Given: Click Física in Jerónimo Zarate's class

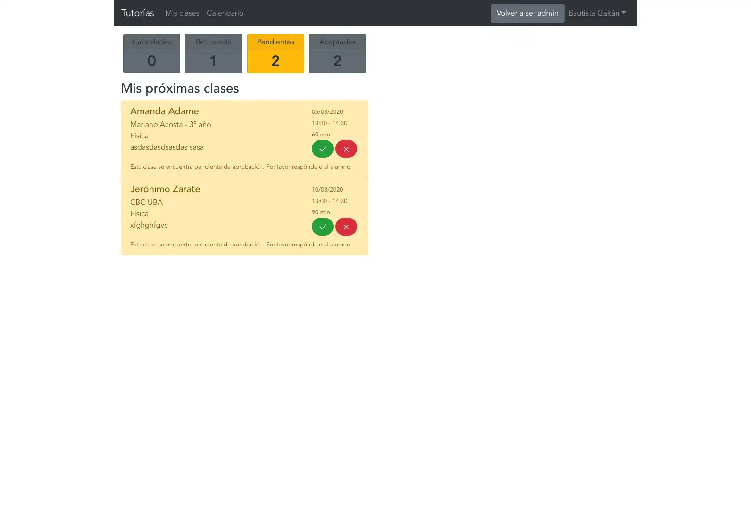Looking at the screenshot, I should click(x=139, y=214).
